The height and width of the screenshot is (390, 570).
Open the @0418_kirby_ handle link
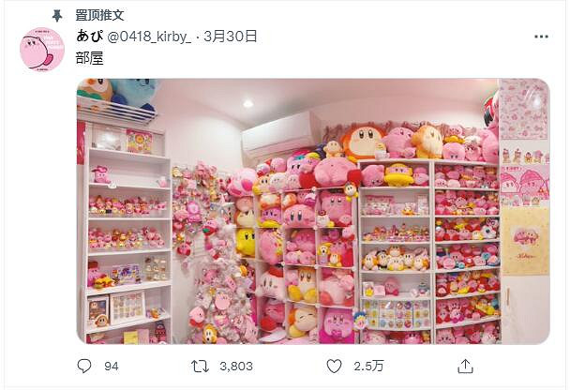pos(149,37)
